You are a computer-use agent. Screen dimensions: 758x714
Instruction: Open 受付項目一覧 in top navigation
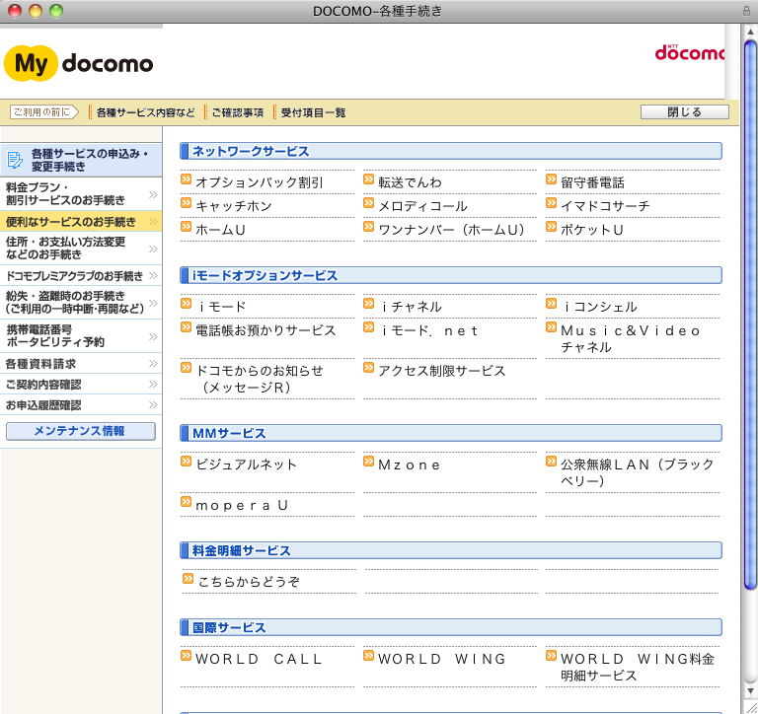(313, 112)
